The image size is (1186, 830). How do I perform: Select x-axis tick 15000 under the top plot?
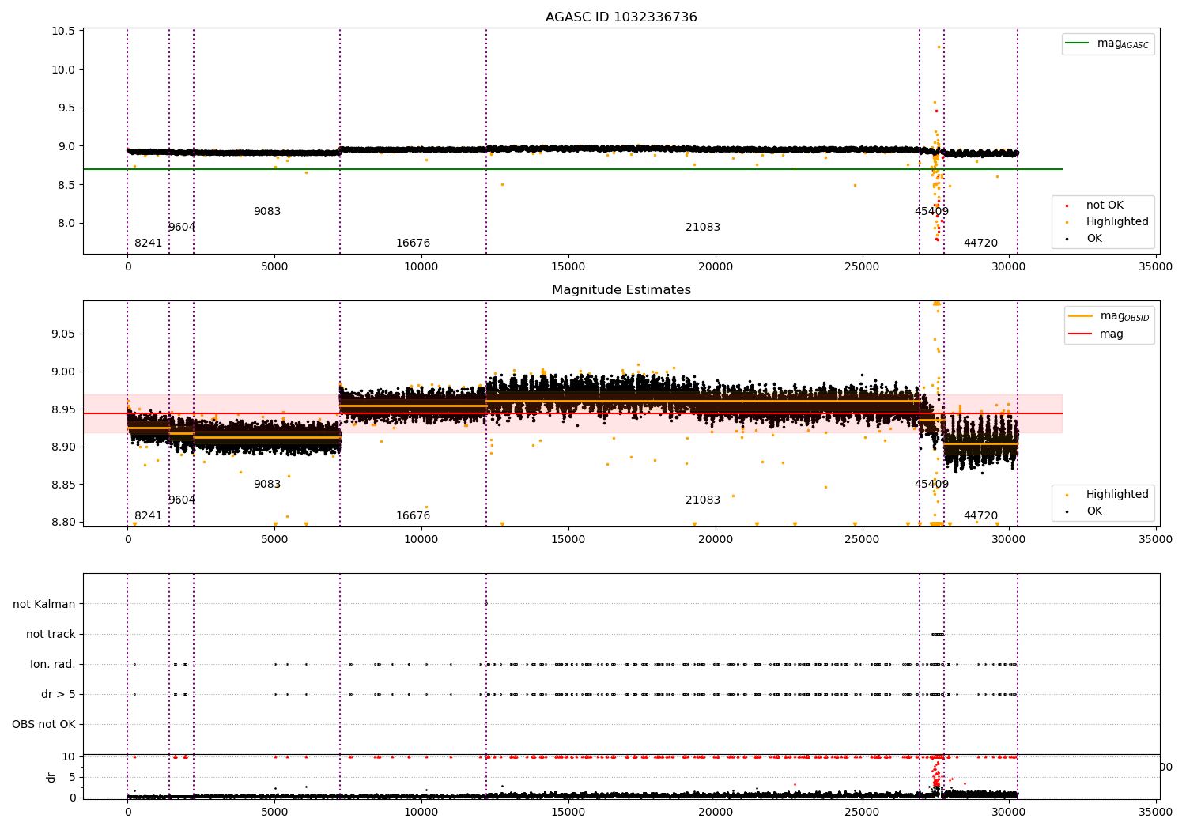click(x=568, y=267)
